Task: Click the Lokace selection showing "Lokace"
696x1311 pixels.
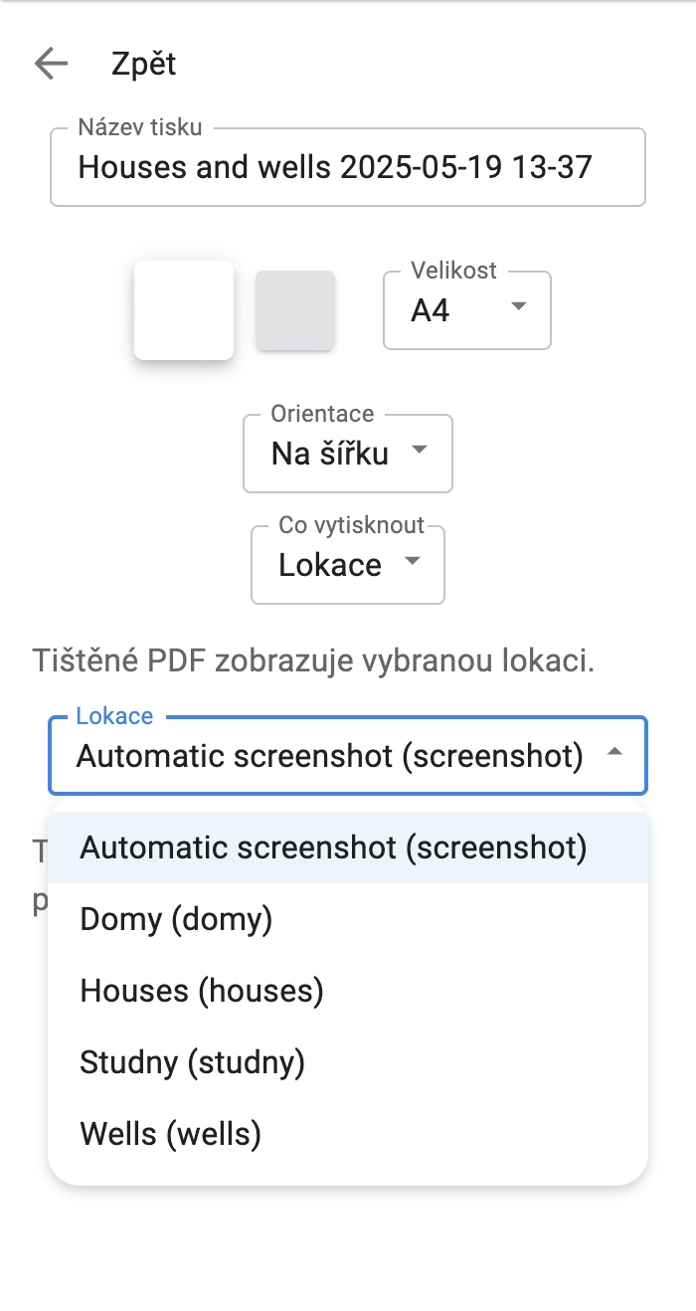Action: pyautogui.click(x=347, y=565)
